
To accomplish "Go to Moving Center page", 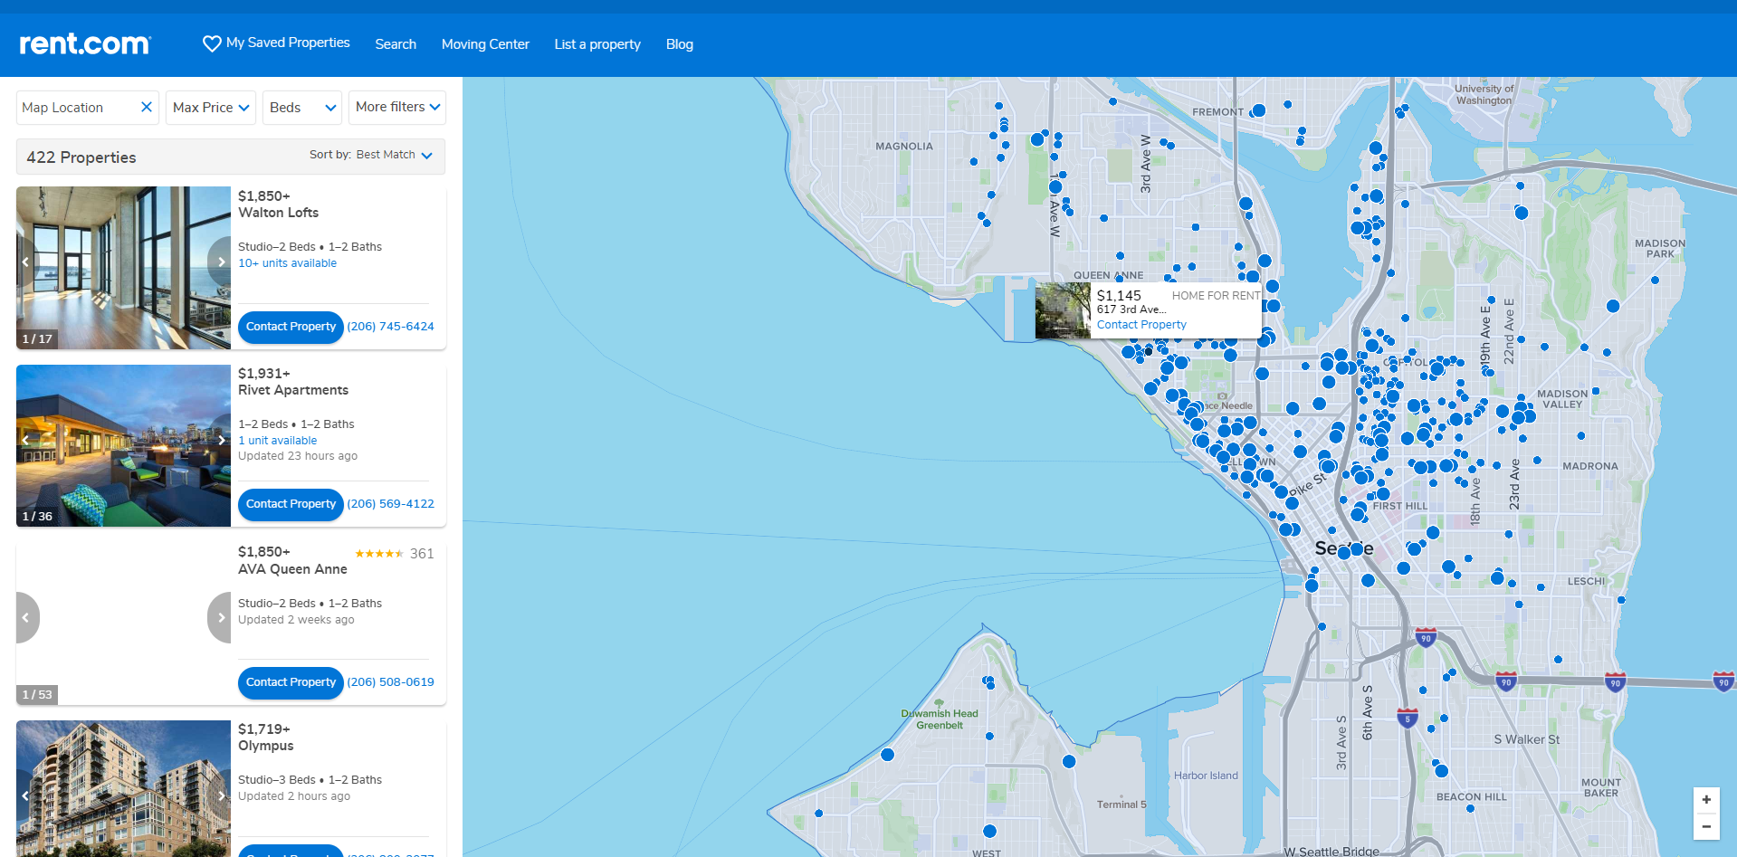I will [x=485, y=44].
